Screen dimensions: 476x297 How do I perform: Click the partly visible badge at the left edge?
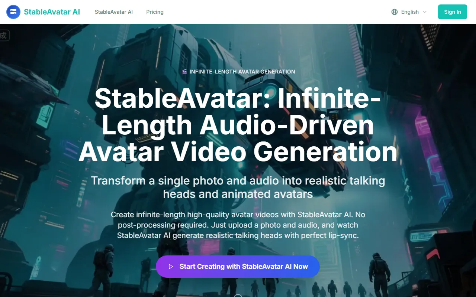[4, 36]
